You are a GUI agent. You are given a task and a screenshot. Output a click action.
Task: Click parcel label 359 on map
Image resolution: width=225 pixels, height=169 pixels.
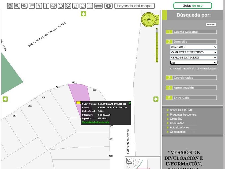[x=43, y=97]
